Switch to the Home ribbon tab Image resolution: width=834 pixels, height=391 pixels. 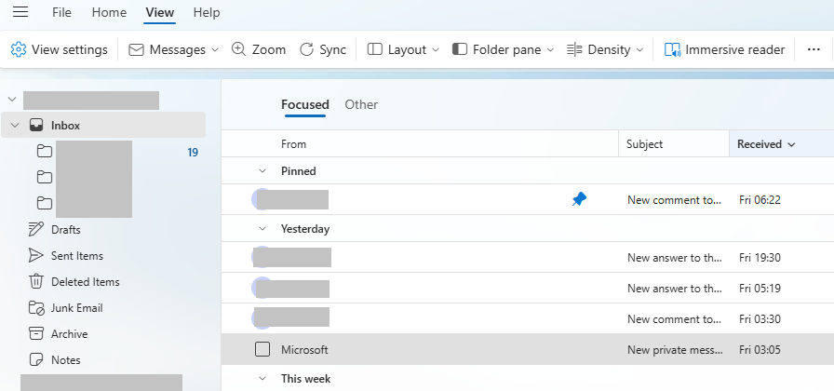109,12
